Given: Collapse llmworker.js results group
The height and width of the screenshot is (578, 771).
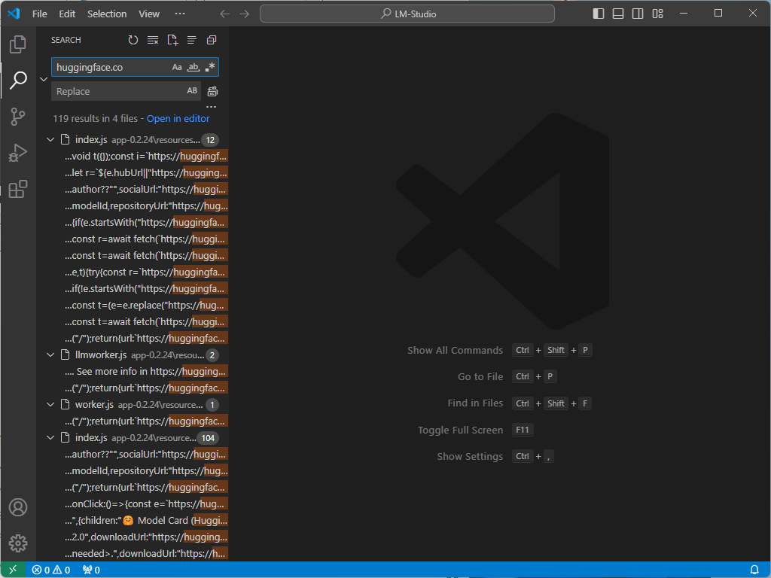Looking at the screenshot, I should [50, 355].
